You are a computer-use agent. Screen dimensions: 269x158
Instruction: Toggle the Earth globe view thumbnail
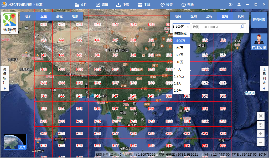(15, 142)
